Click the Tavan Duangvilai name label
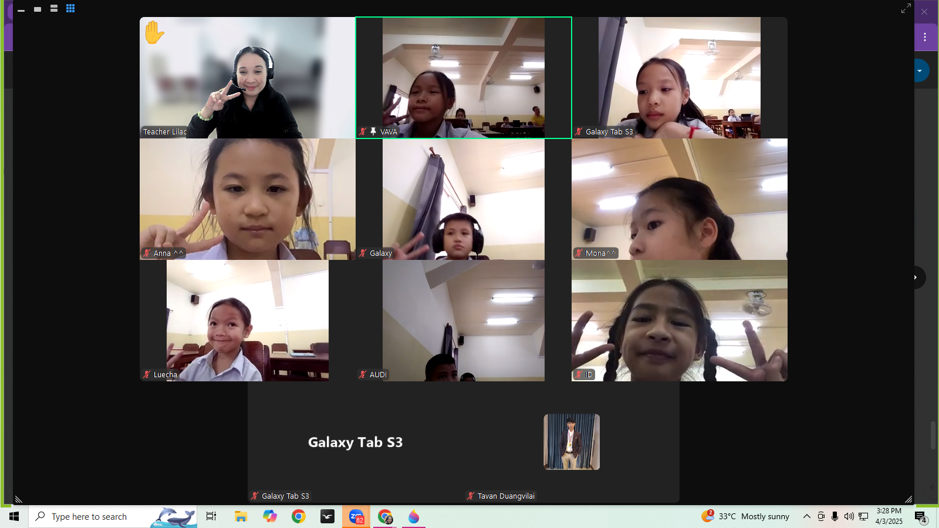 506,496
